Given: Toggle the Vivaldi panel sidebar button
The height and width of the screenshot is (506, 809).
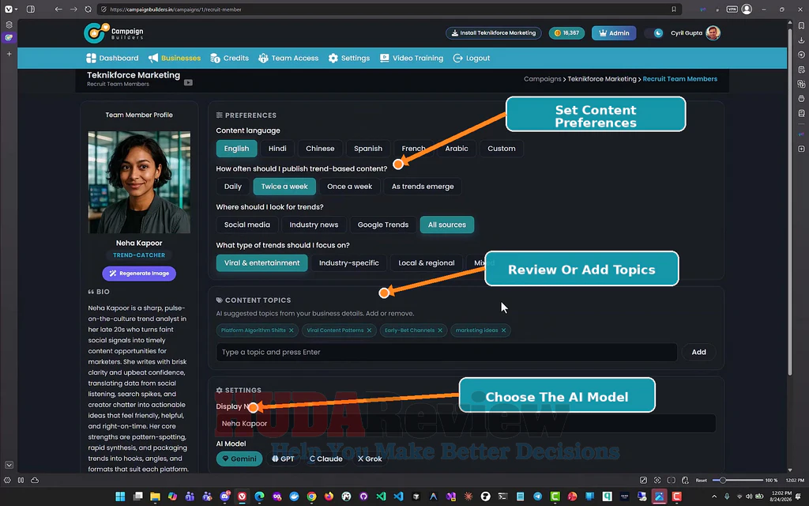Looking at the screenshot, I should 31,9.
